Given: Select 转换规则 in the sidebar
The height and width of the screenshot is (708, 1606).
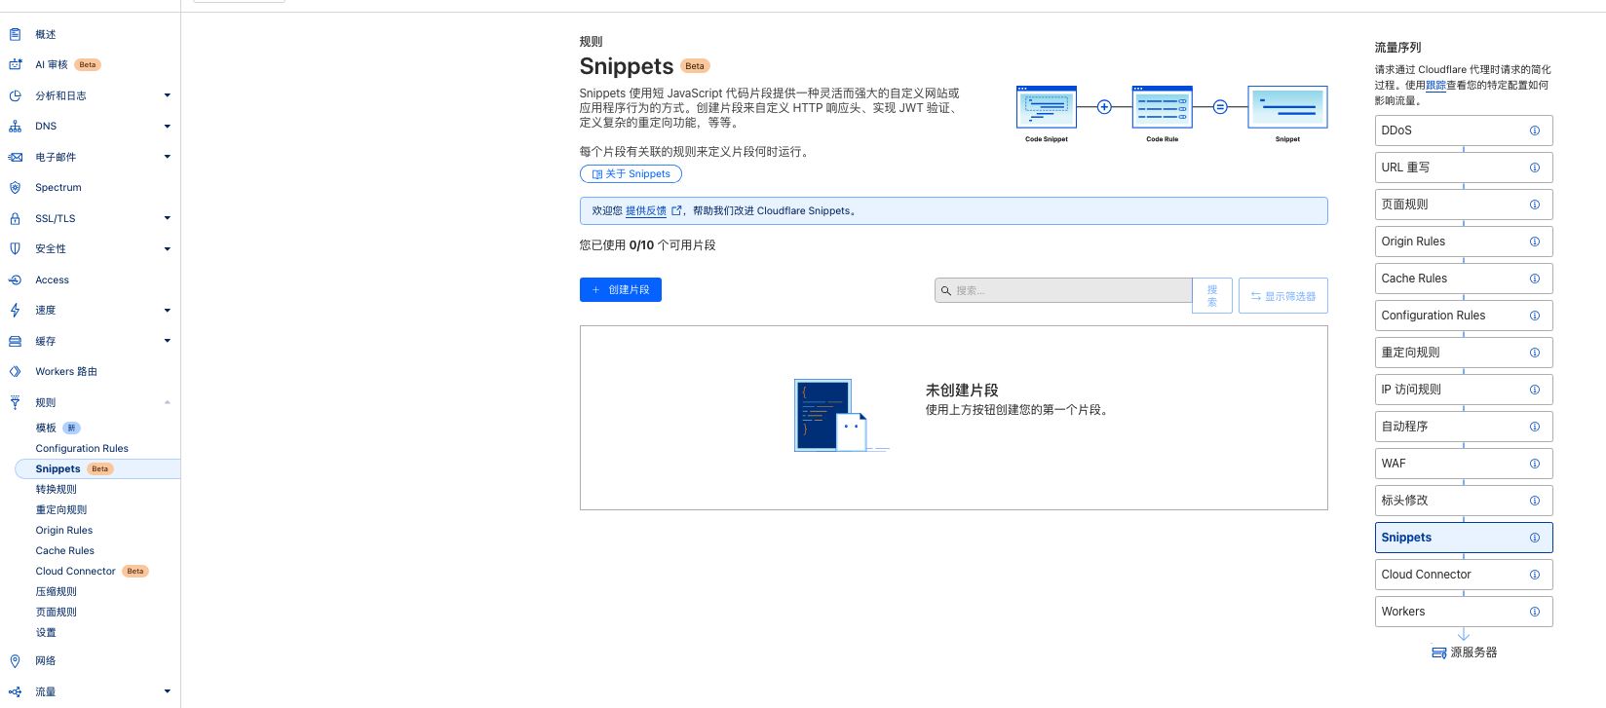Looking at the screenshot, I should [57, 490].
